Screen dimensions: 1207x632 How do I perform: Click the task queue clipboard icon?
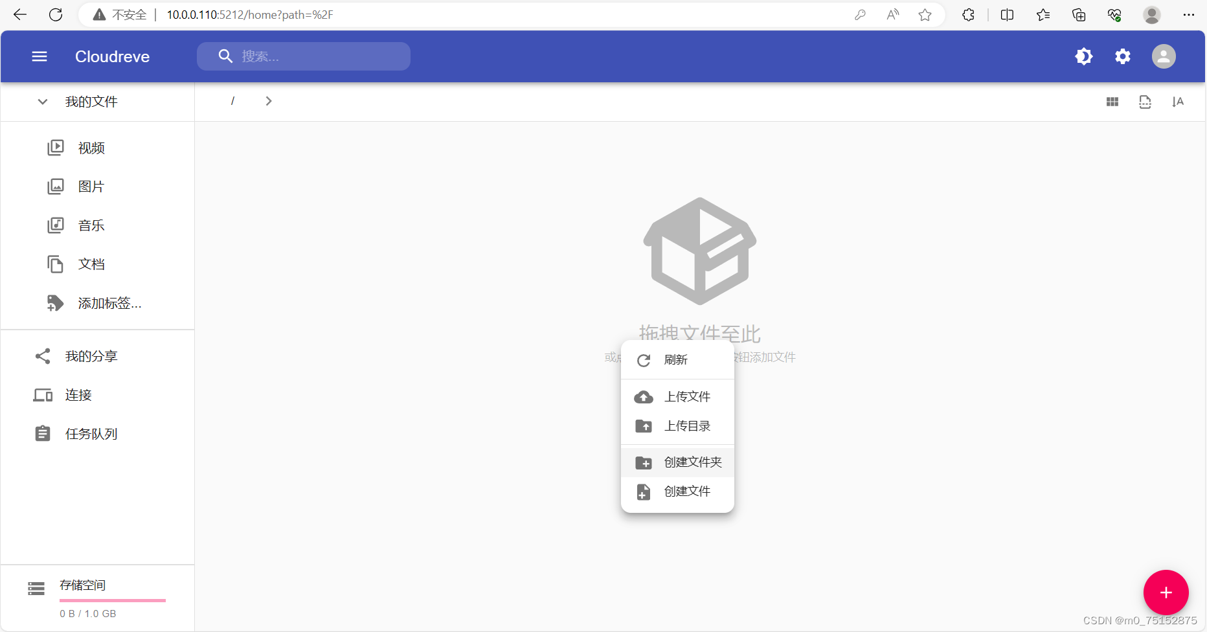43,434
